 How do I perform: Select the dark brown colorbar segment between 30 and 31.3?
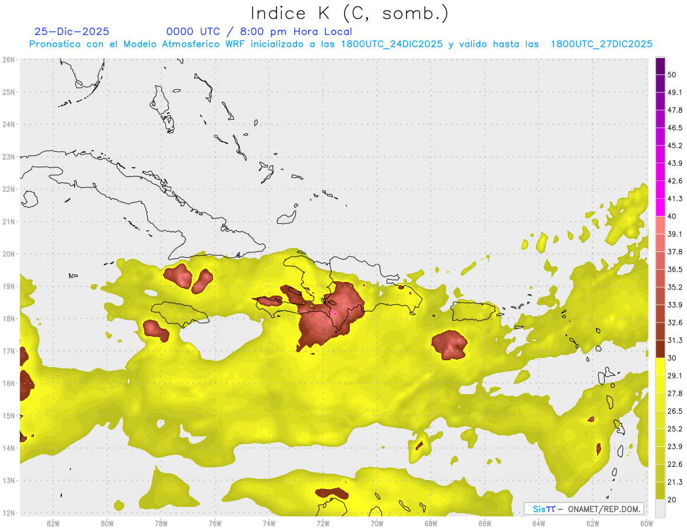point(660,349)
